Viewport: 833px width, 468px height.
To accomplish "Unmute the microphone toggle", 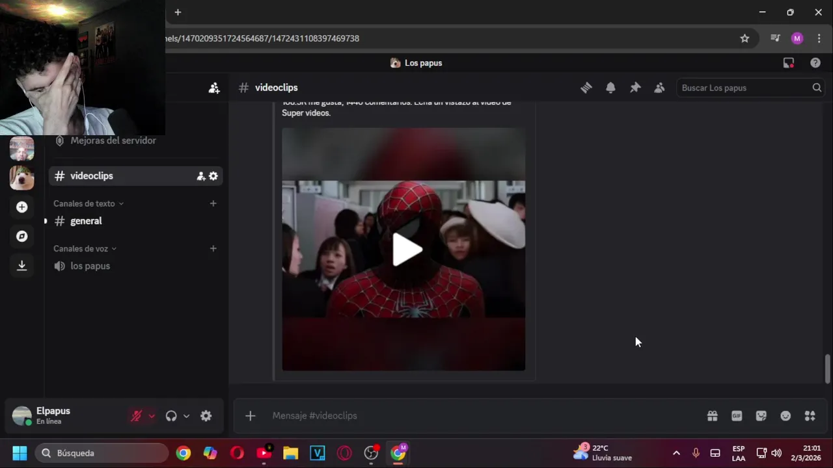I will pos(136,416).
